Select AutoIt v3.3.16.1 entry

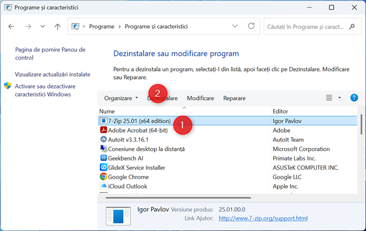point(128,140)
